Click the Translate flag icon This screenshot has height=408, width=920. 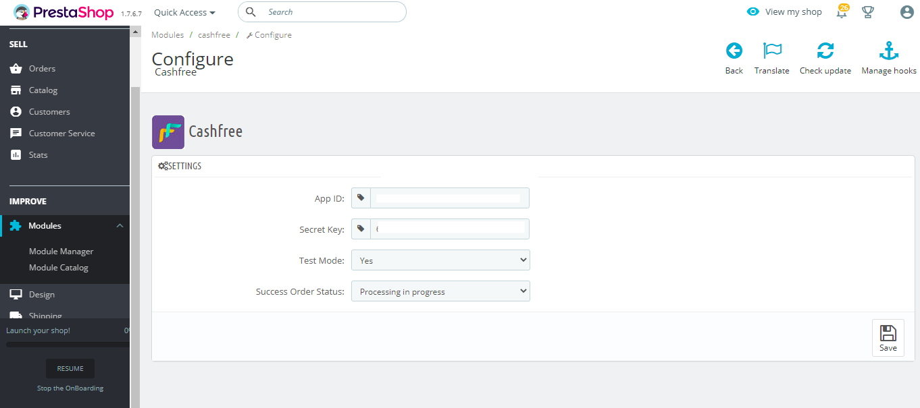point(772,51)
